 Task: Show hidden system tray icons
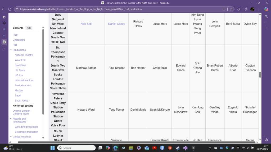210,148
